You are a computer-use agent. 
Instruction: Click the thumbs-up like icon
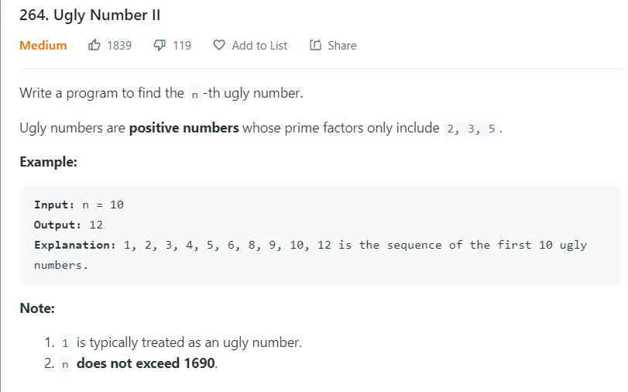94,45
